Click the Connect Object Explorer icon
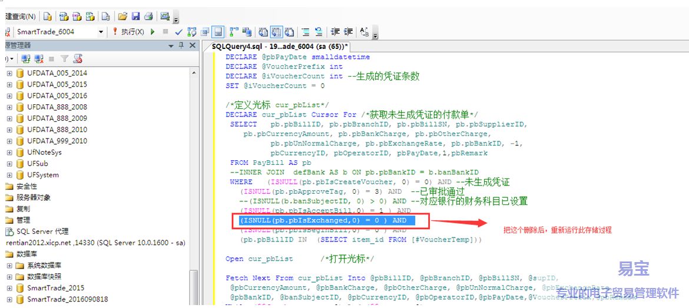The width and height of the screenshot is (689, 308). pyautogui.click(x=25, y=59)
